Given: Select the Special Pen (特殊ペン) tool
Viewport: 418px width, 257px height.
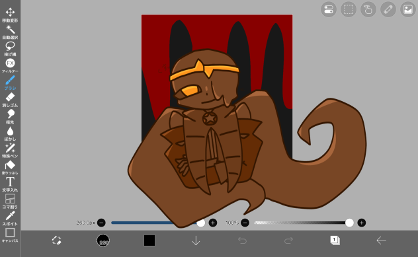Looking at the screenshot, I should pyautogui.click(x=10, y=151).
